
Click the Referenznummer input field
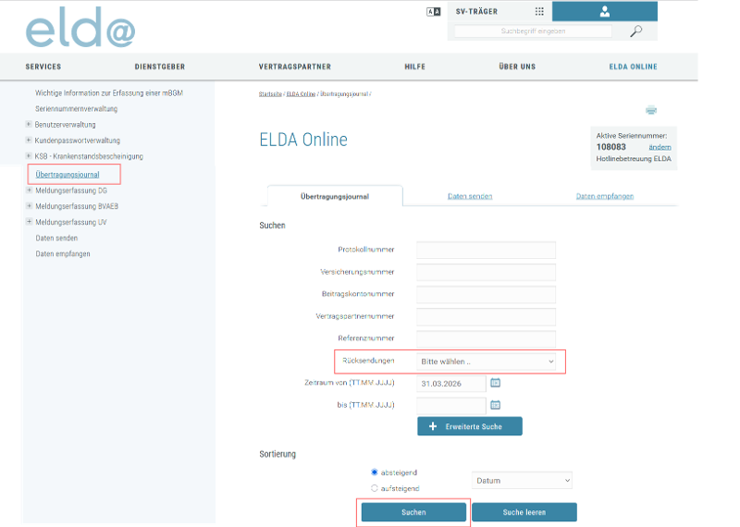487,338
